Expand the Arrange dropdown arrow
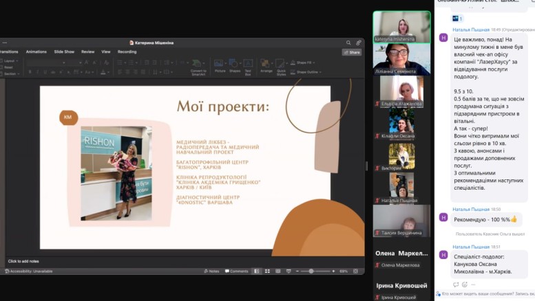The width and height of the screenshot is (535, 301). click(x=272, y=63)
